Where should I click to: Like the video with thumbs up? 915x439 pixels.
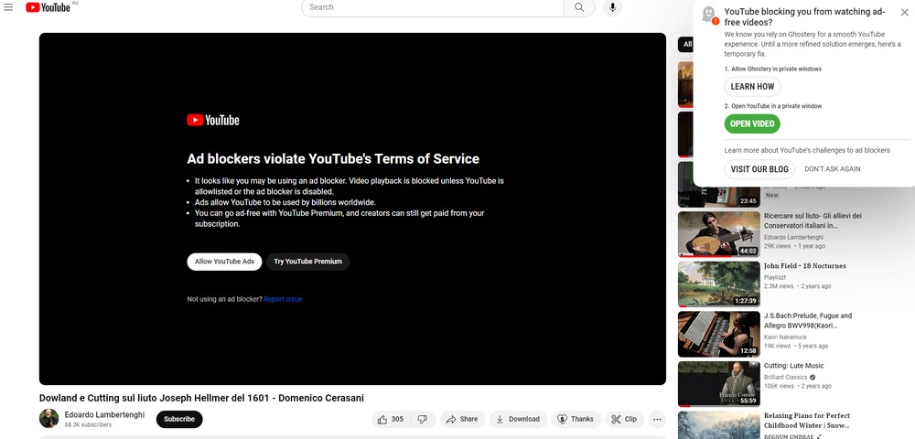(x=391, y=419)
